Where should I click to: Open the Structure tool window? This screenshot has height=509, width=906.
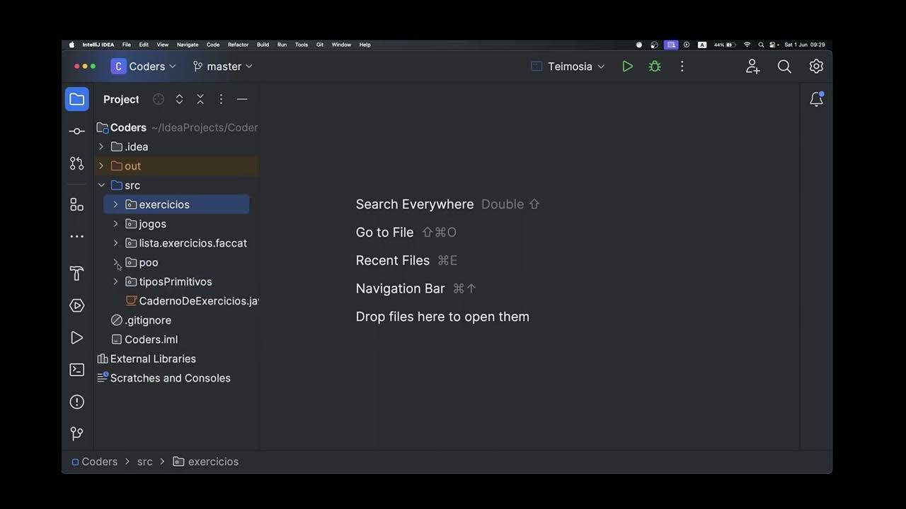(x=77, y=204)
